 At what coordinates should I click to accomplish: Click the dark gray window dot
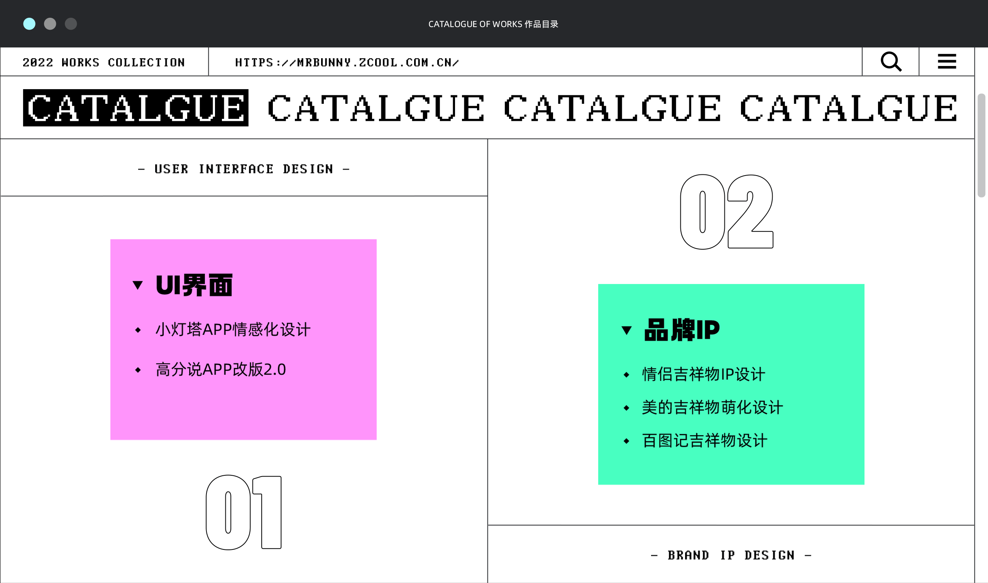tap(71, 24)
